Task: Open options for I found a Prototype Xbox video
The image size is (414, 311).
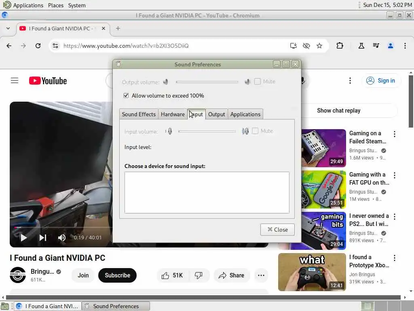Action: click(395, 258)
